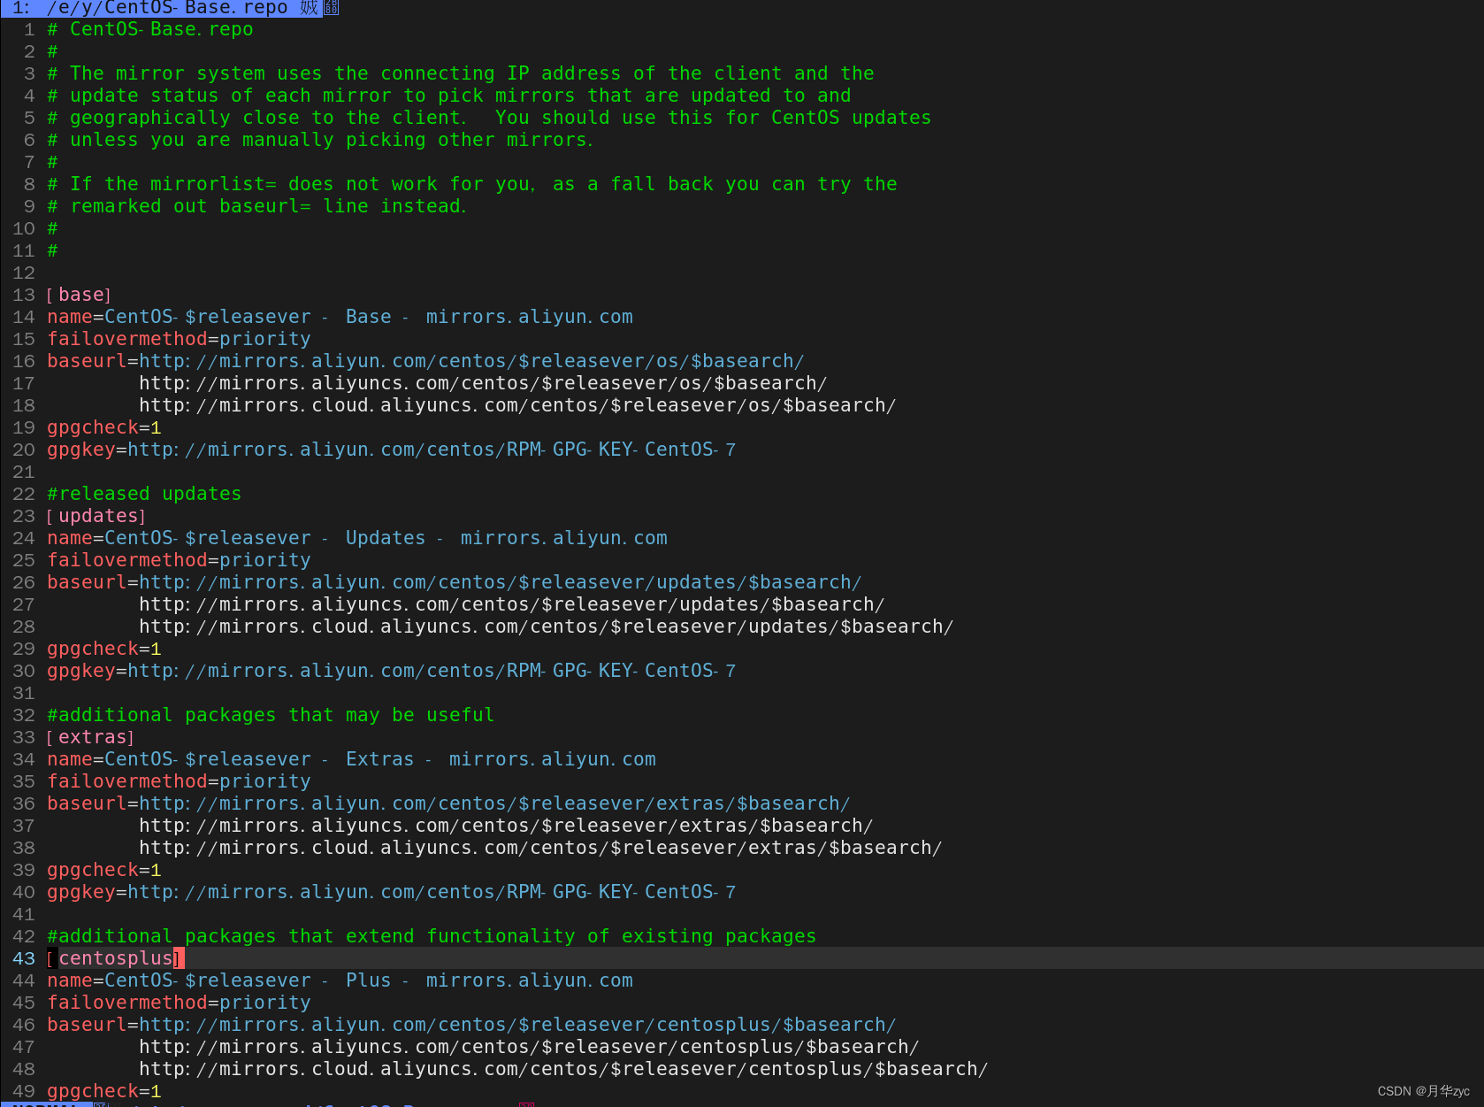Viewport: 1484px width, 1107px height.
Task: Click the mirrors.cloud.aliyuncs.com /centosplus/ URL on line 48
Action: [x=563, y=1069]
